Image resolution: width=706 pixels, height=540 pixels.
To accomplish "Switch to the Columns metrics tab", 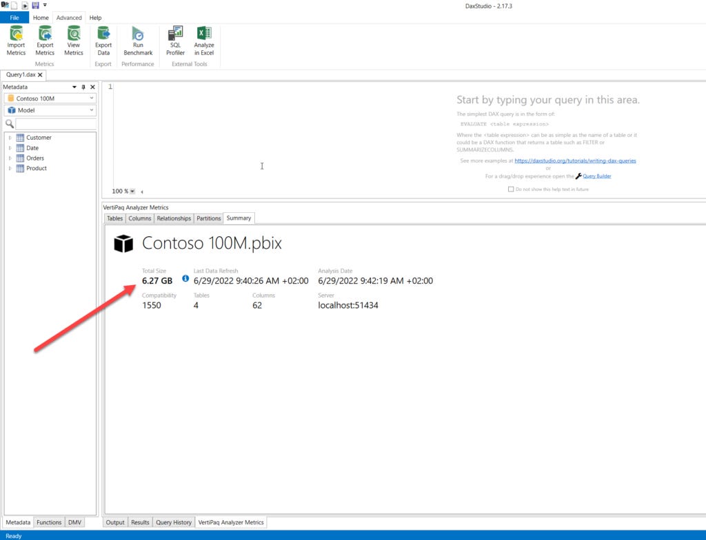I will pos(139,218).
